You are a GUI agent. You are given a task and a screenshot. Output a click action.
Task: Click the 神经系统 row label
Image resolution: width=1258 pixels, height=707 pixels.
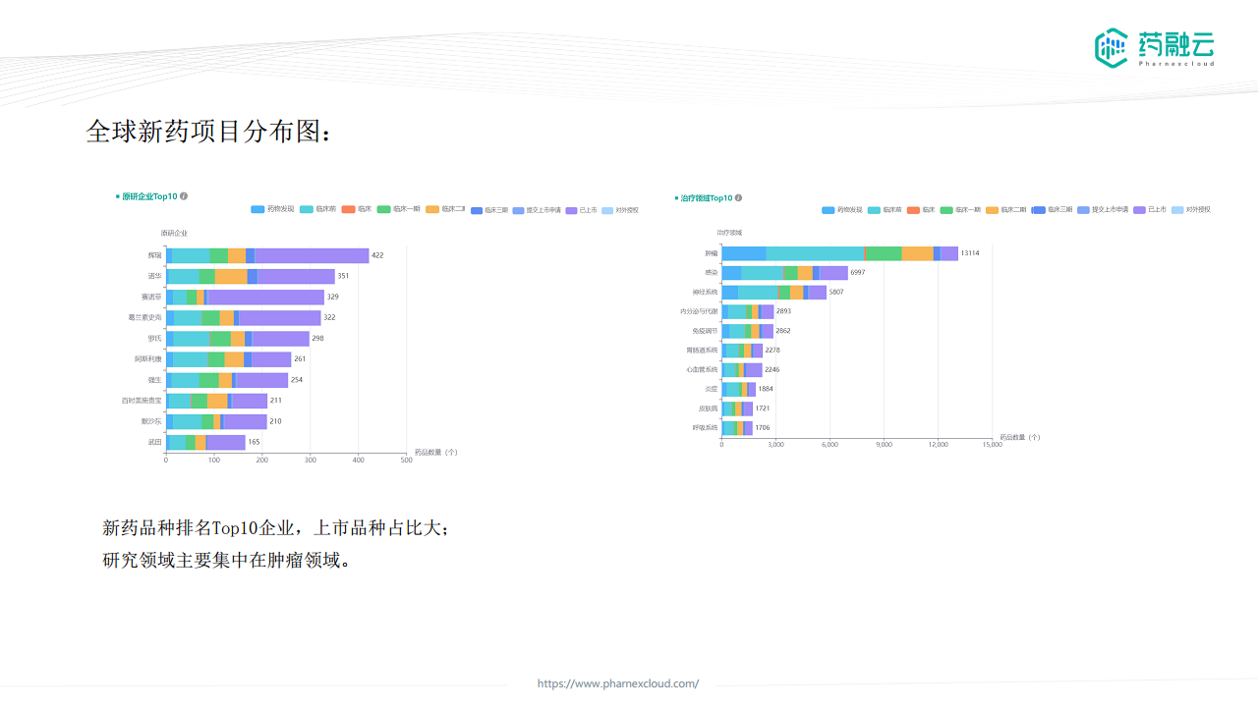pos(705,292)
